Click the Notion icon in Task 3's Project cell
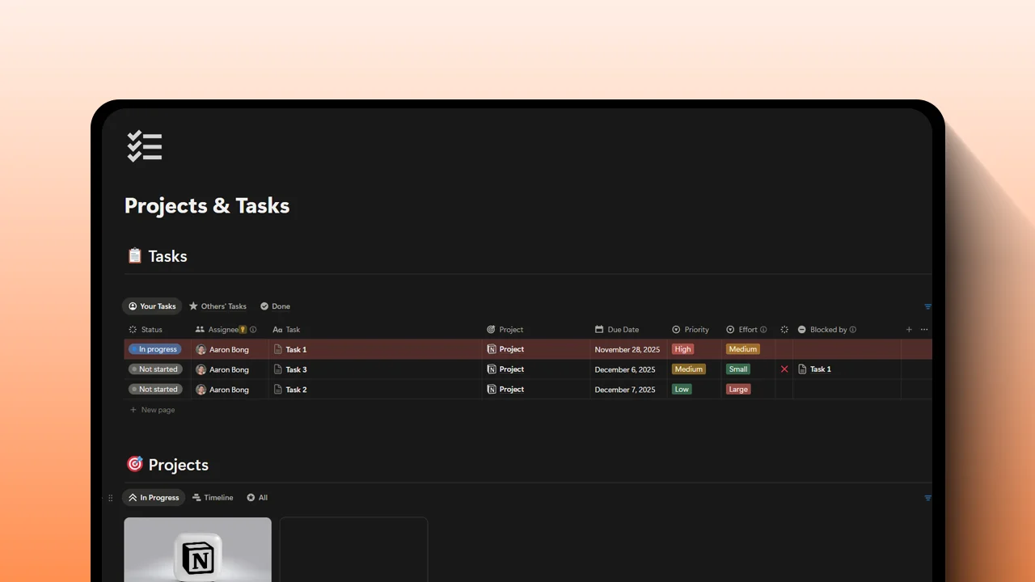Viewport: 1035px width, 582px height. [x=492, y=369]
